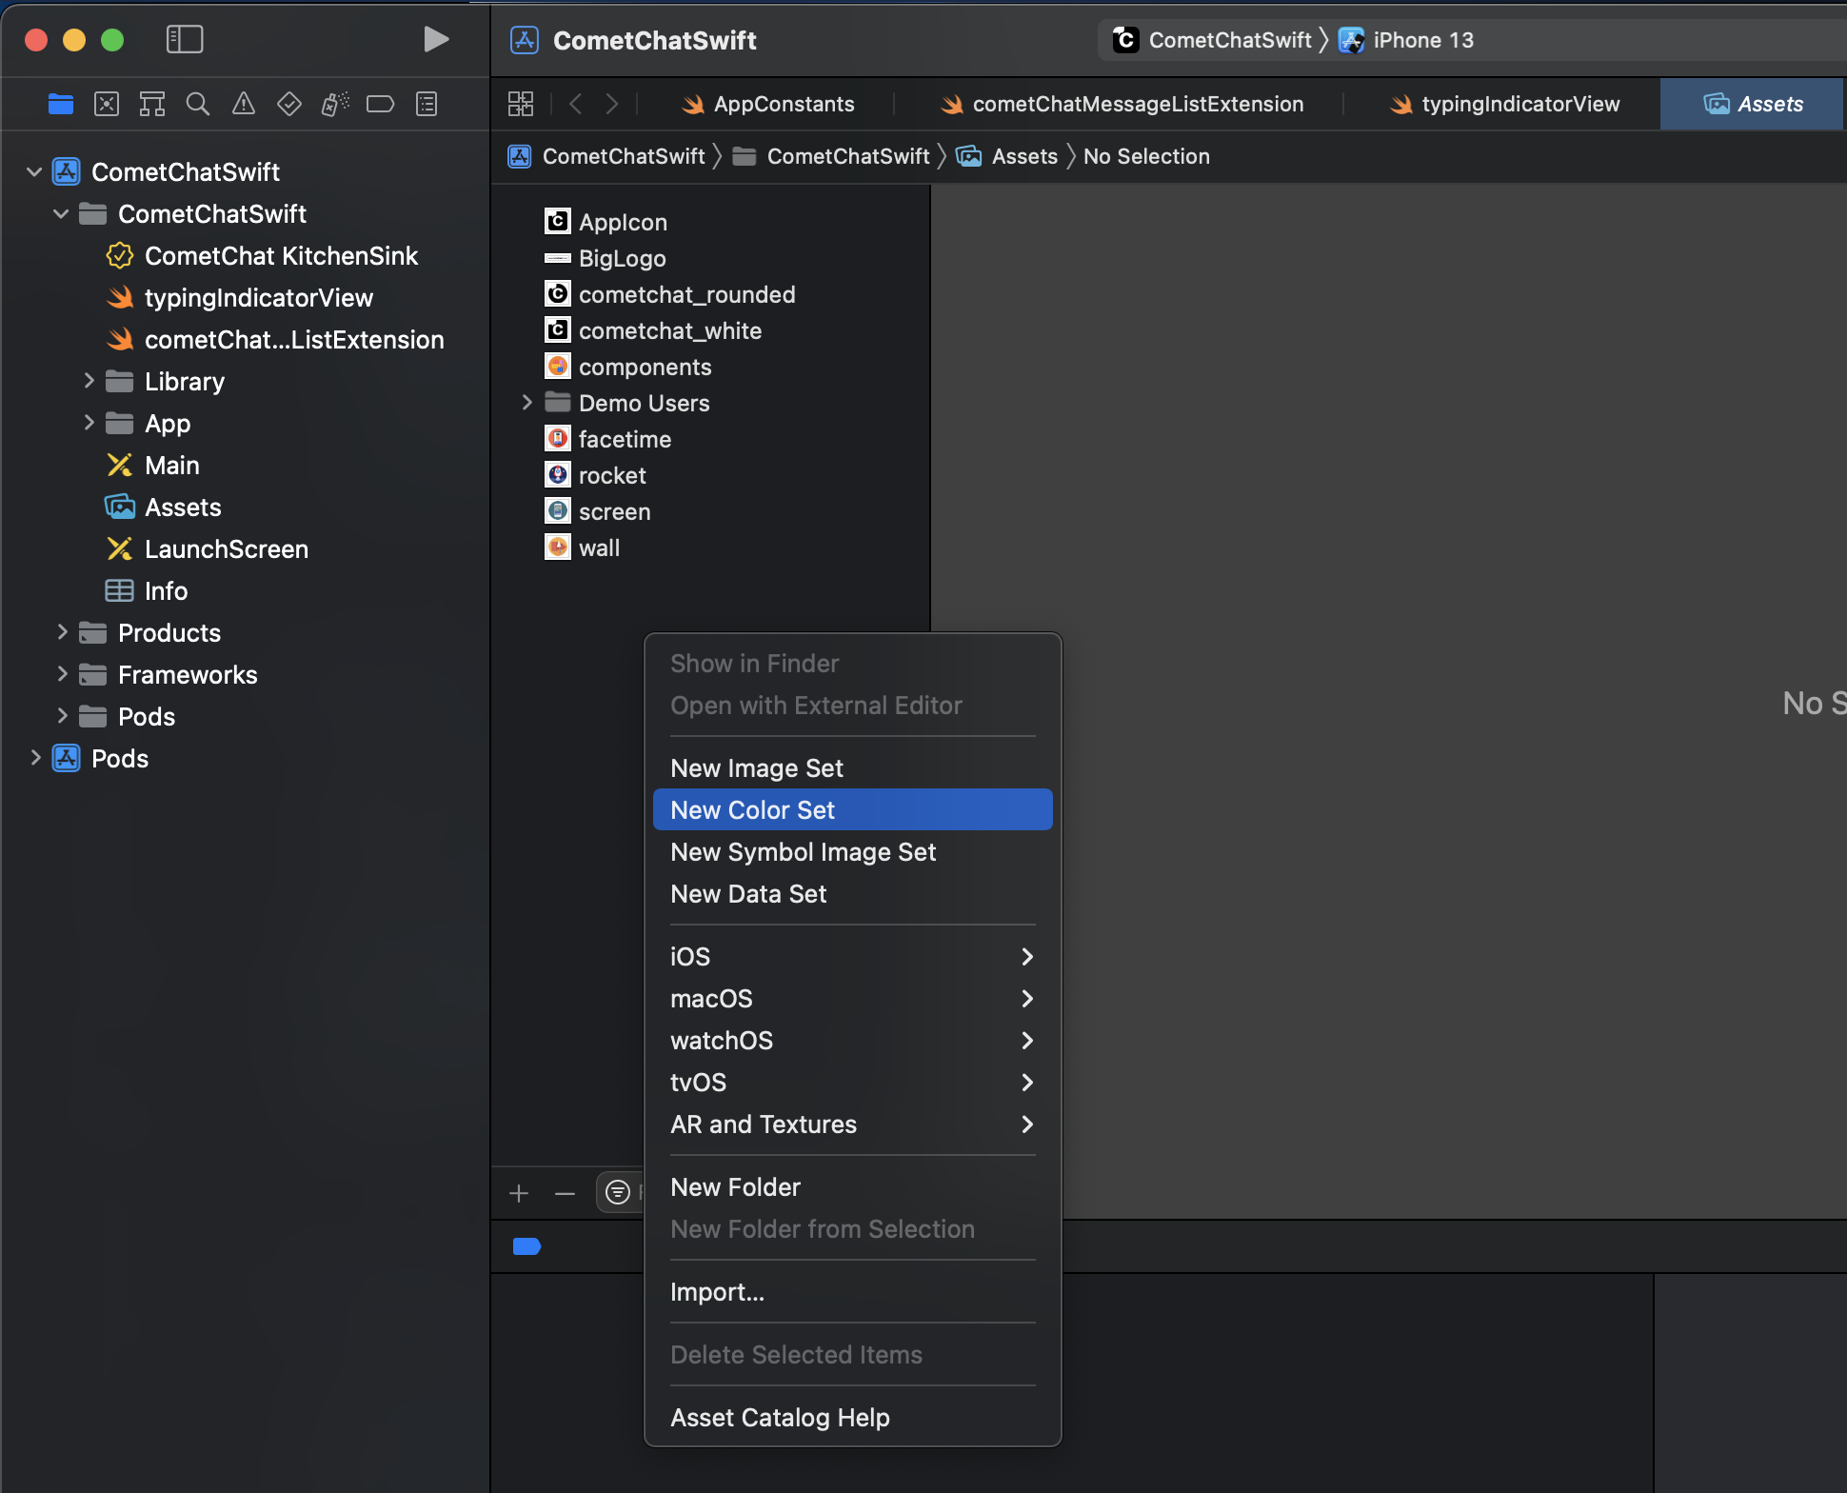
Task: Click the CometChatSwift scheme selector
Action: pos(1213,40)
